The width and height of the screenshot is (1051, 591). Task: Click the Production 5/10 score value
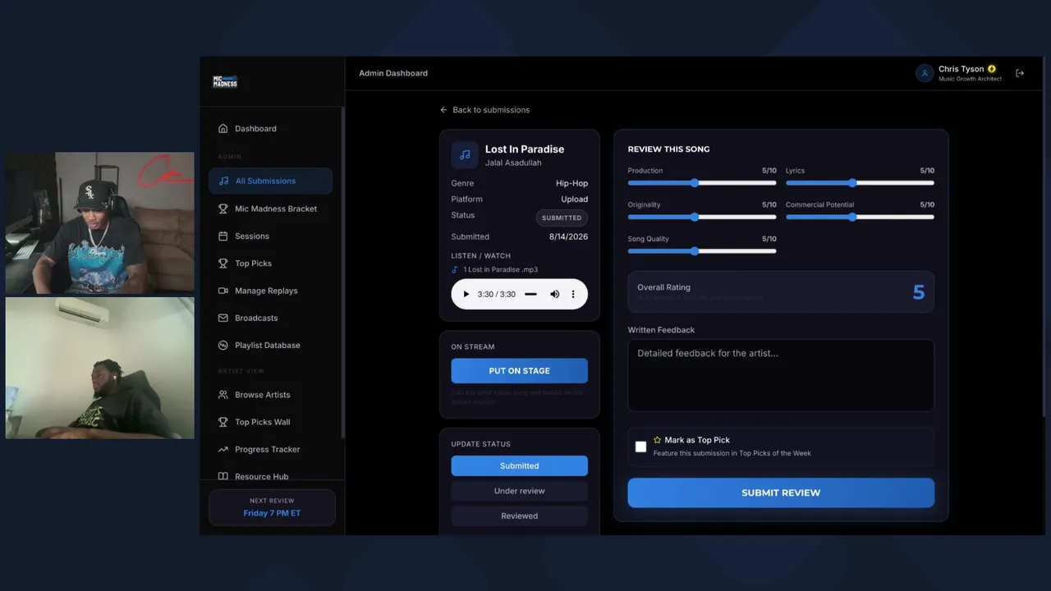(769, 171)
